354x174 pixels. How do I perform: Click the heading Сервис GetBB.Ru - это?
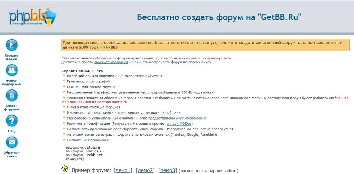click(x=82, y=71)
